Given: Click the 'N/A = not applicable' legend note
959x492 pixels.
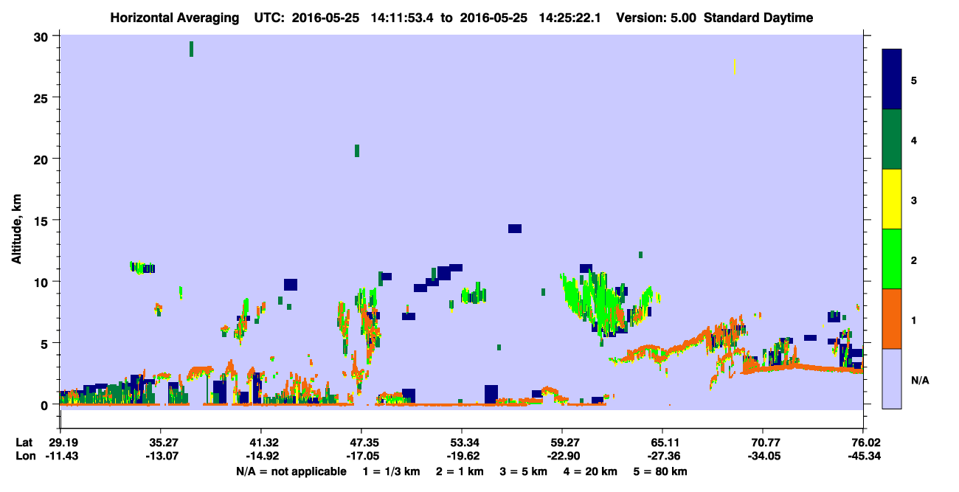Looking at the screenshot, I should point(291,471).
